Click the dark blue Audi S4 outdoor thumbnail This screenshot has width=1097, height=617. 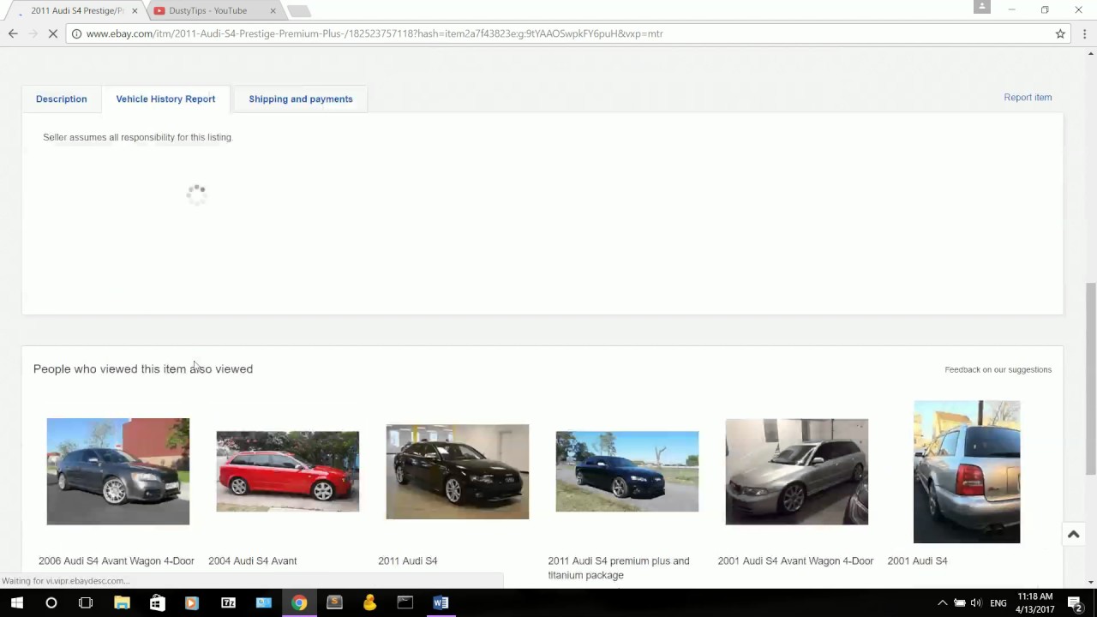[627, 471]
